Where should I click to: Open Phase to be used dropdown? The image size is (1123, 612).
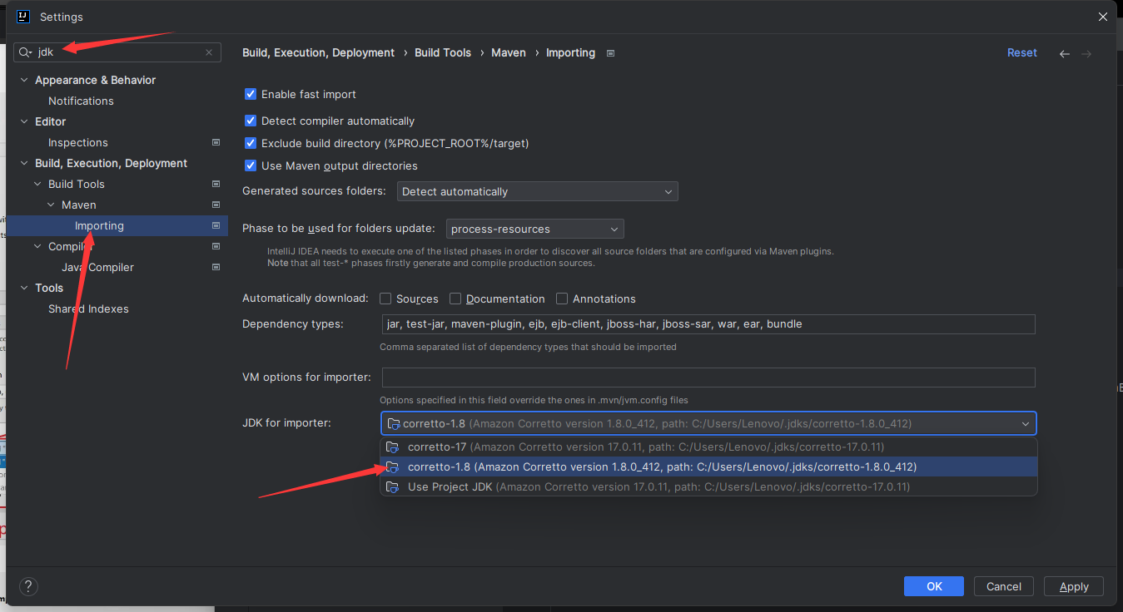535,229
